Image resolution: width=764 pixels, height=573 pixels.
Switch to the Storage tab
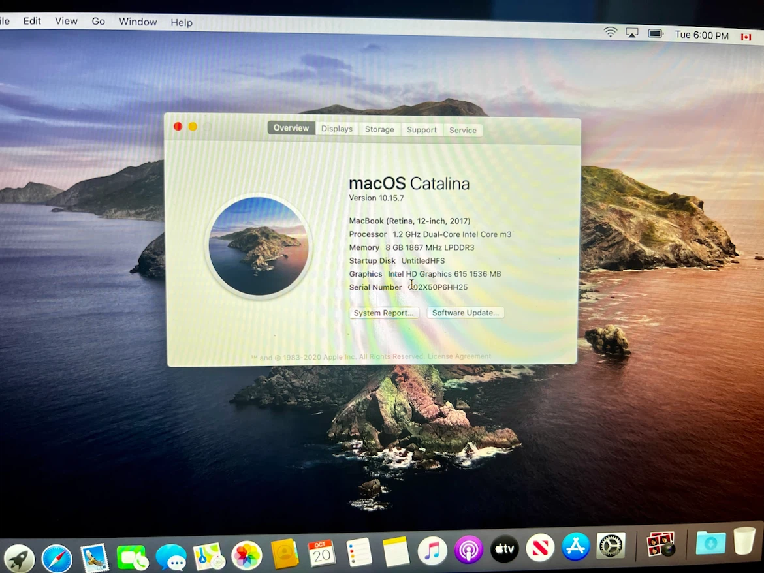pos(379,129)
